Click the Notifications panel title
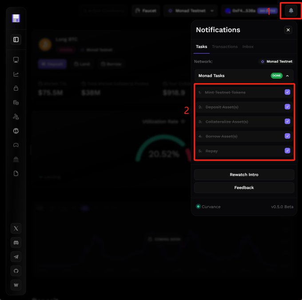Viewport: 302px width, 300px height. [x=218, y=30]
